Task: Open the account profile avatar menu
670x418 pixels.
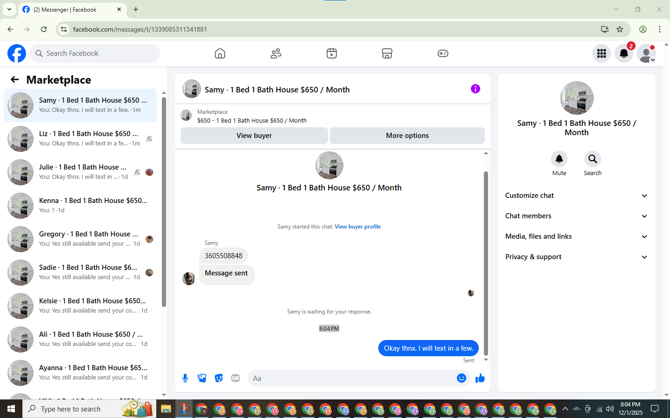Action: [x=646, y=53]
